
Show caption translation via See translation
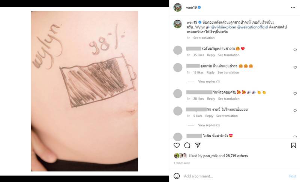click(x=204, y=38)
